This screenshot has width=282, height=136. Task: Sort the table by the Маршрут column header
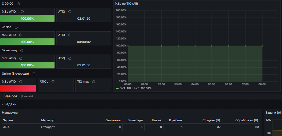48,120
